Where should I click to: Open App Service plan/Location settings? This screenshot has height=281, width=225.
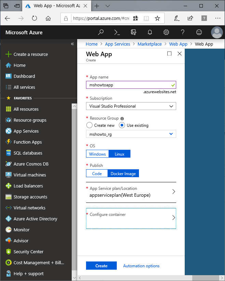131,192
